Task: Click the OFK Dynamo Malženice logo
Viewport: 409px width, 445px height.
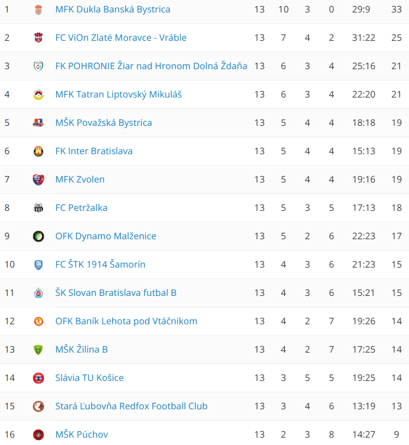Action: pos(38,236)
